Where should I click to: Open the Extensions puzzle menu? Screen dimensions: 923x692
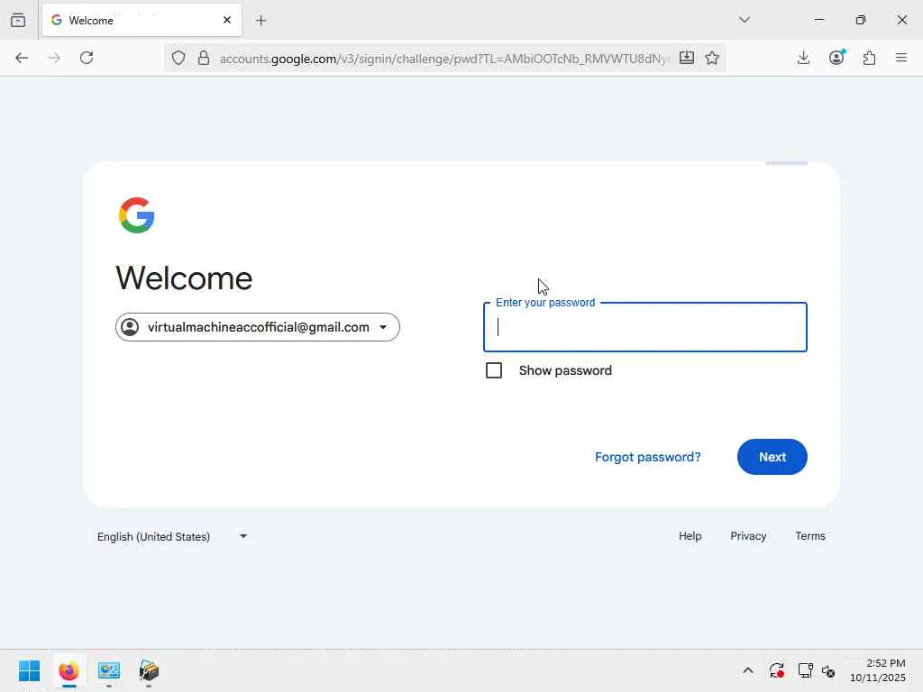pyautogui.click(x=869, y=58)
